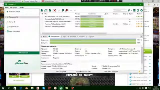Sort by the Размер column header
Image resolution: width=160 pixels, height=90 pixels.
tap(77, 14)
